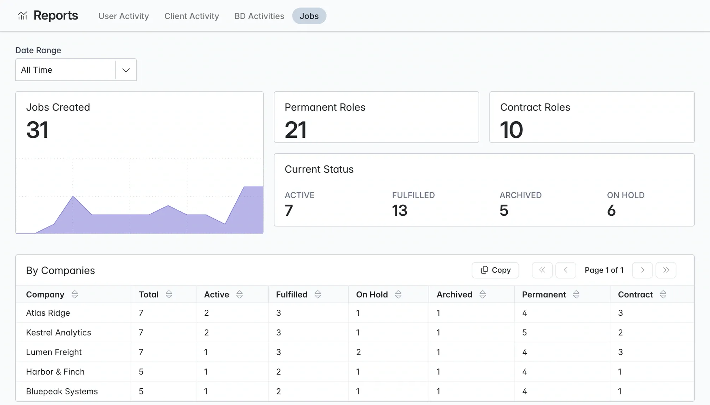This screenshot has width=710, height=405.
Task: Click the Contract Roles value 10
Action: coord(512,130)
